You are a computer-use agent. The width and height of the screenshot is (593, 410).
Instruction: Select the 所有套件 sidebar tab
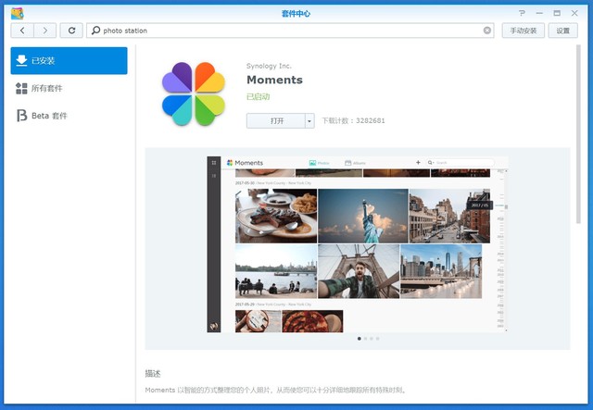click(69, 89)
